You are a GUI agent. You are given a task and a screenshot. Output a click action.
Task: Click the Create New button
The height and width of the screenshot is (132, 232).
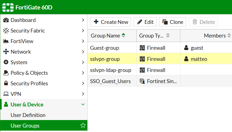pos(110,22)
